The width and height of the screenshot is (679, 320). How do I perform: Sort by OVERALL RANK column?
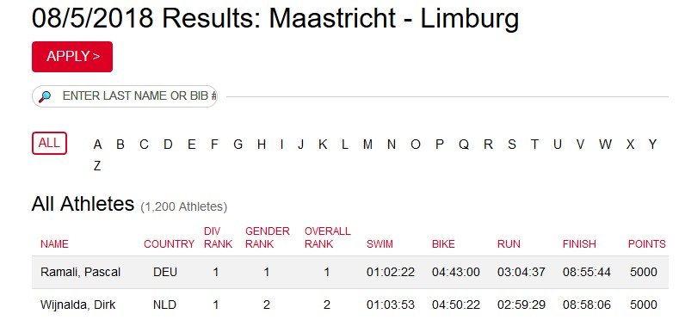tap(327, 237)
